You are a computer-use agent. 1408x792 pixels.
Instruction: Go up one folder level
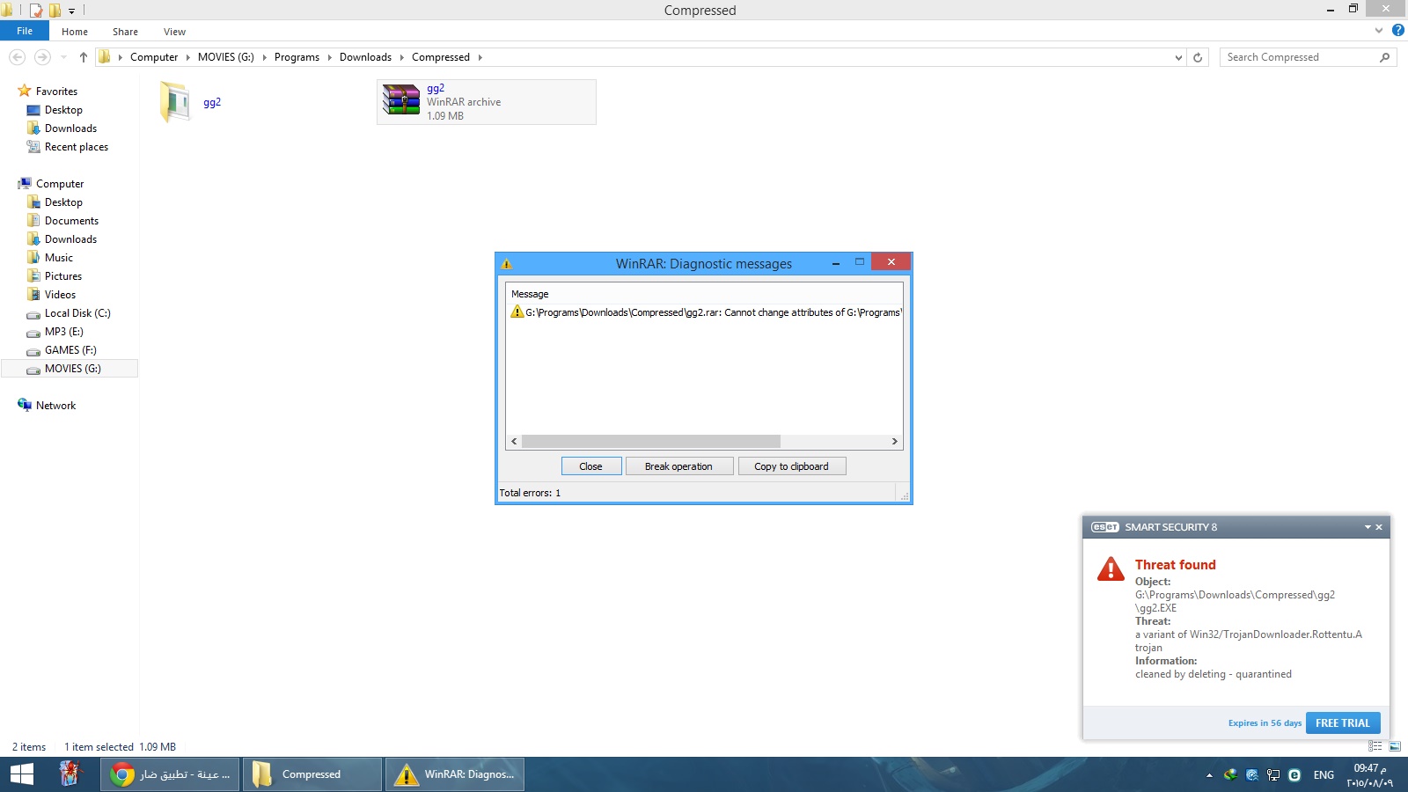coord(84,57)
